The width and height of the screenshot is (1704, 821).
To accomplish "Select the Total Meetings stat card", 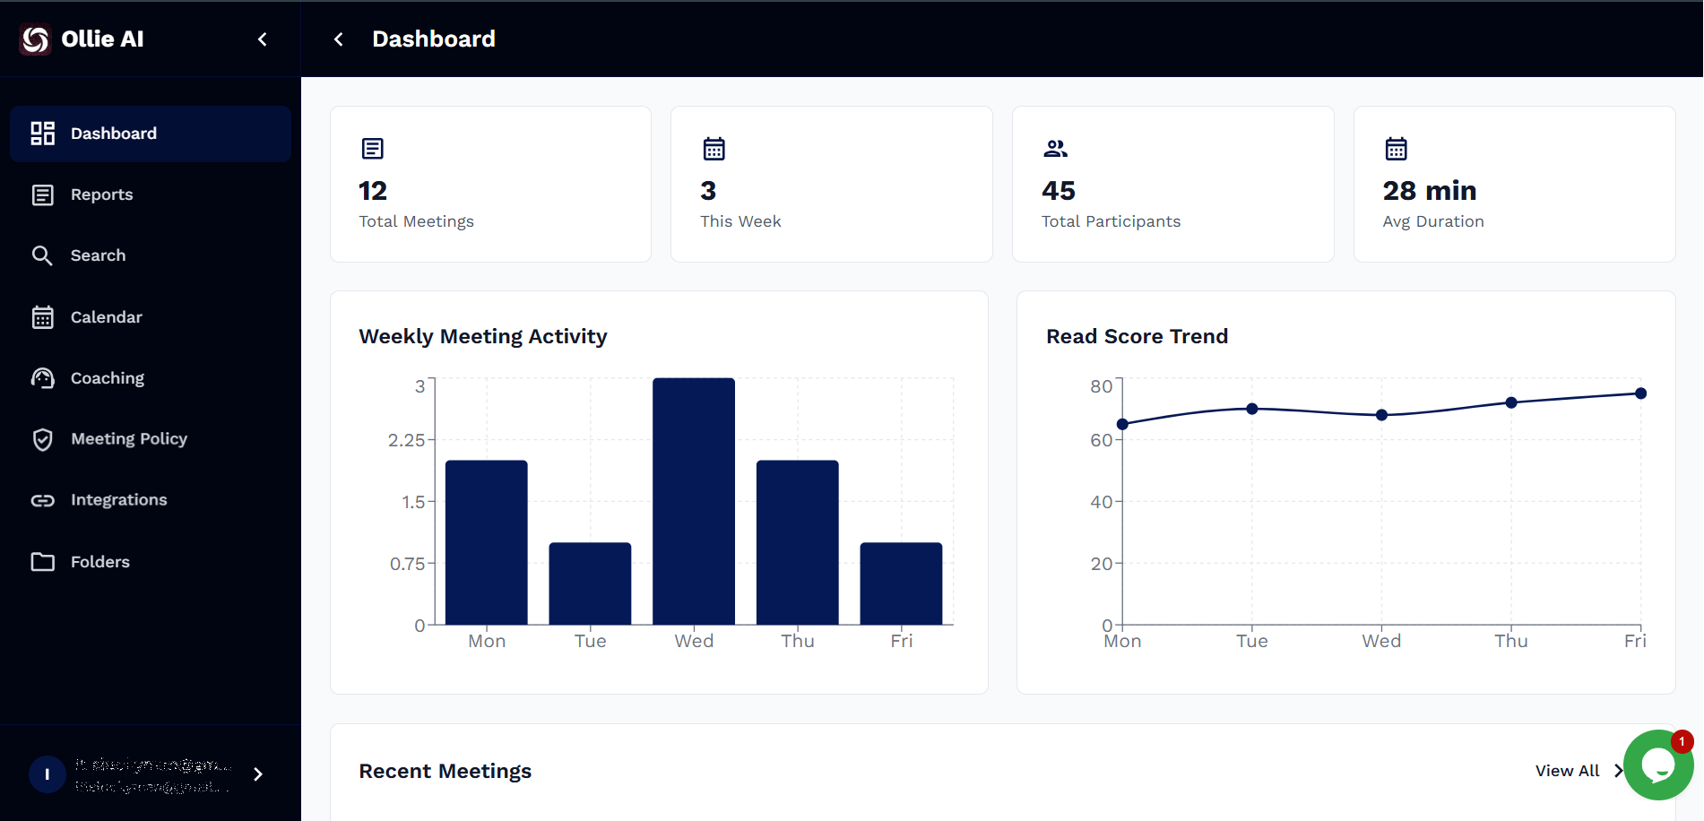I will [490, 185].
